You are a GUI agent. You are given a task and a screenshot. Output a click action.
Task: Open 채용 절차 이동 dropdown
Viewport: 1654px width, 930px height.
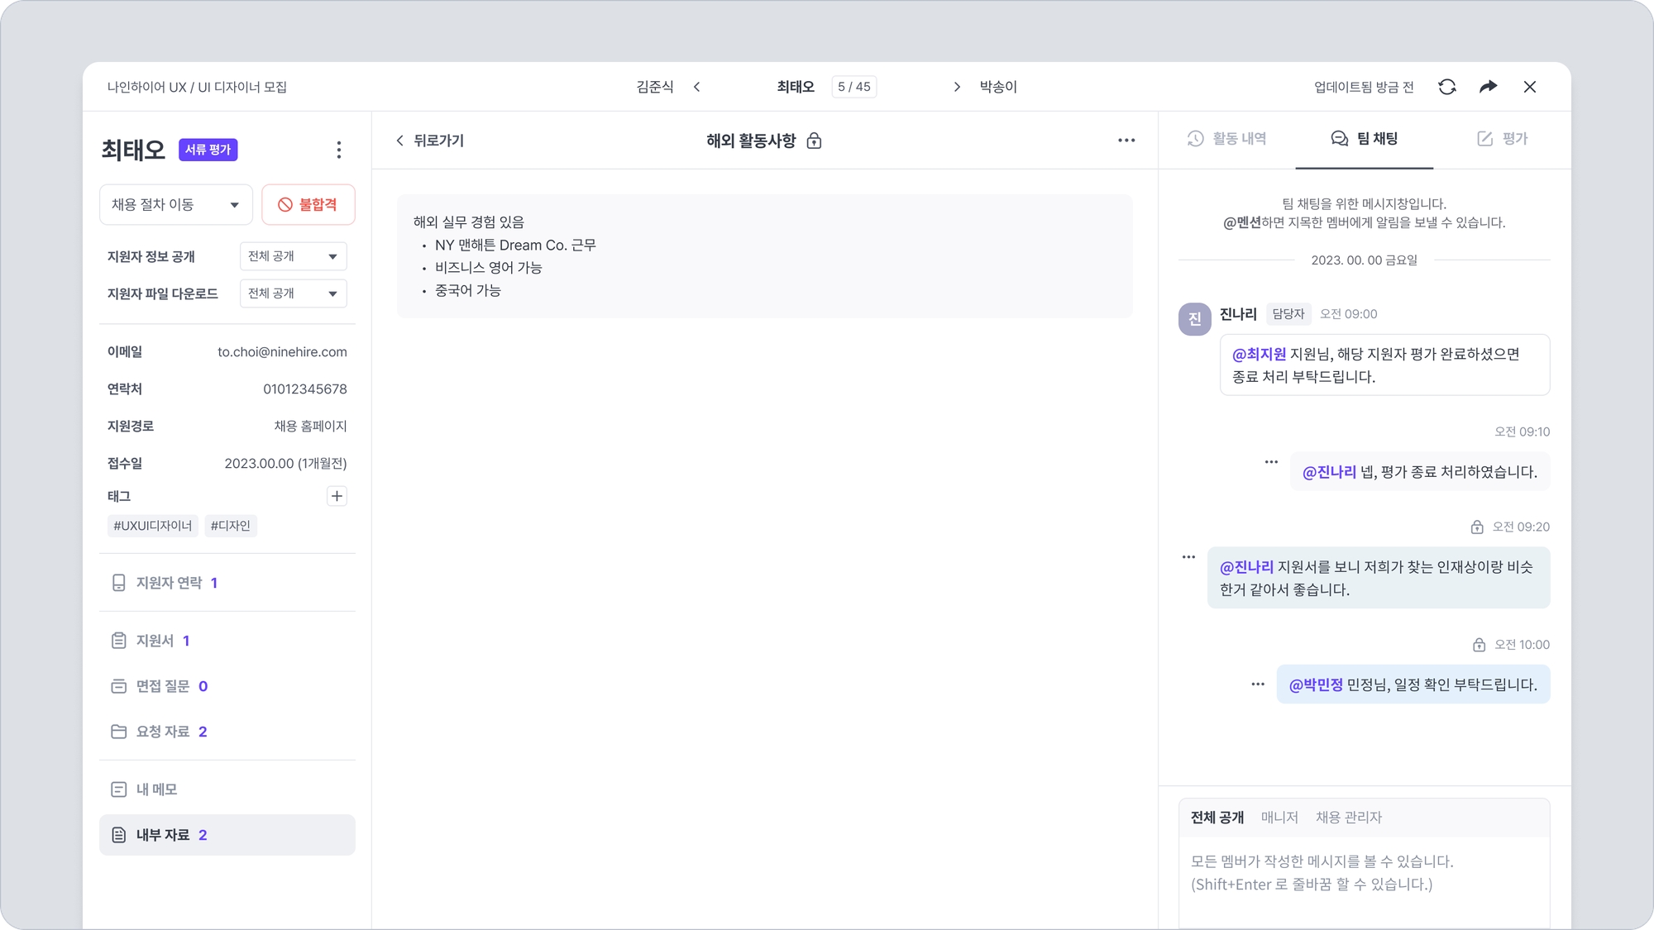click(x=175, y=204)
